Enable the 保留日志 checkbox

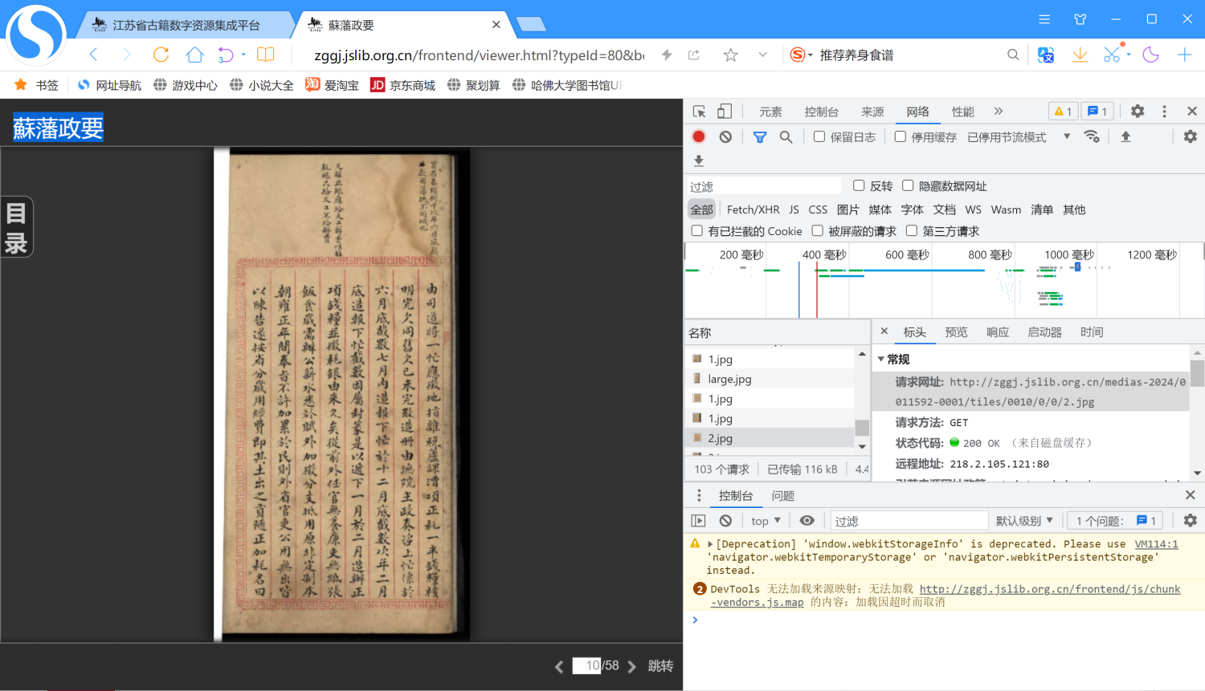click(819, 137)
